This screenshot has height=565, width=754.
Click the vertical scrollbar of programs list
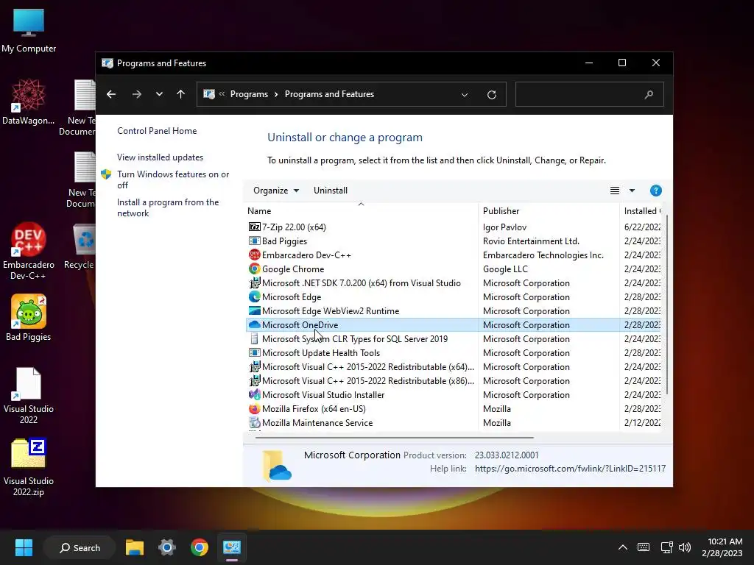(x=666, y=305)
